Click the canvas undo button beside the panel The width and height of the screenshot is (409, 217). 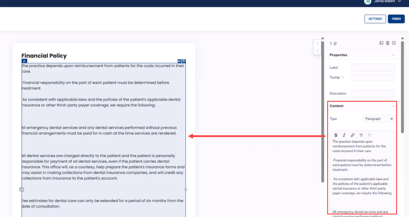[317, 44]
